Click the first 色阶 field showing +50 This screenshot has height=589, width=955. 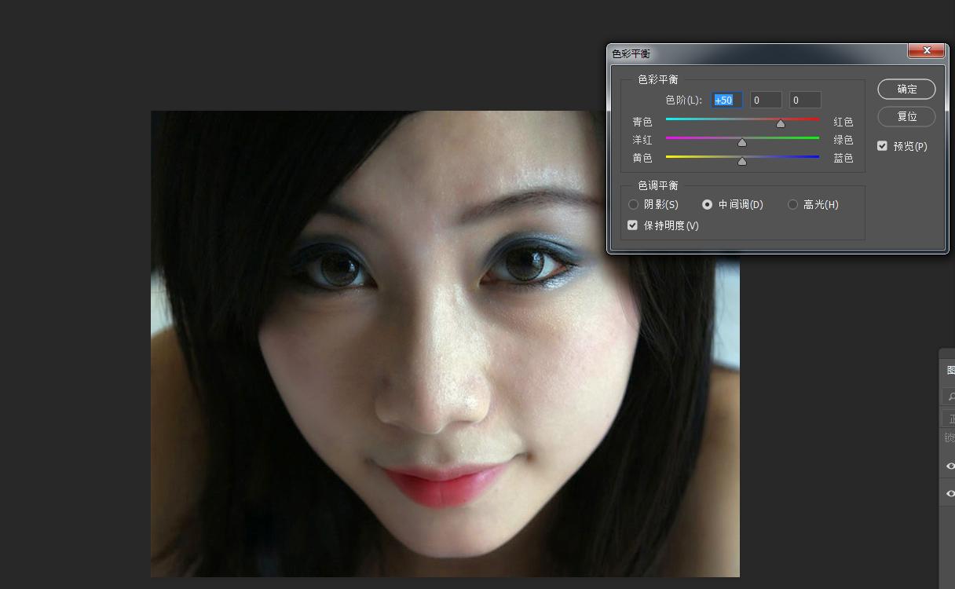pos(726,100)
